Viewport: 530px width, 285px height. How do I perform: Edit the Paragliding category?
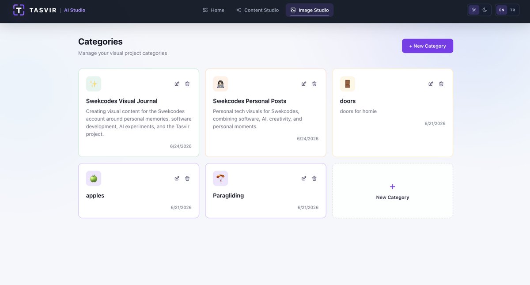pyautogui.click(x=304, y=178)
